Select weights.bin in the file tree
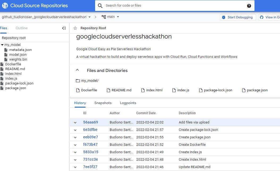This screenshot has width=280, height=171. [18, 59]
